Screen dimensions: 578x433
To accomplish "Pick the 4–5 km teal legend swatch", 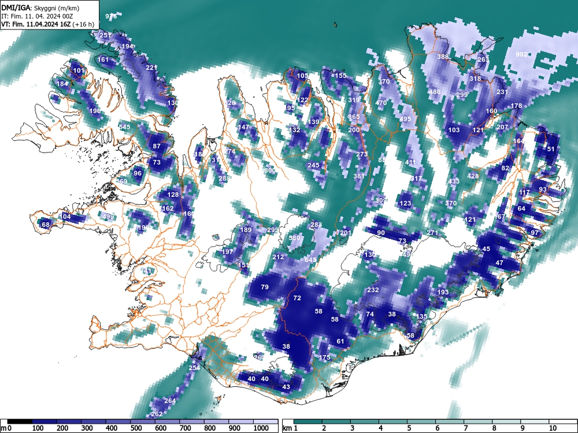I will coord(393,421).
